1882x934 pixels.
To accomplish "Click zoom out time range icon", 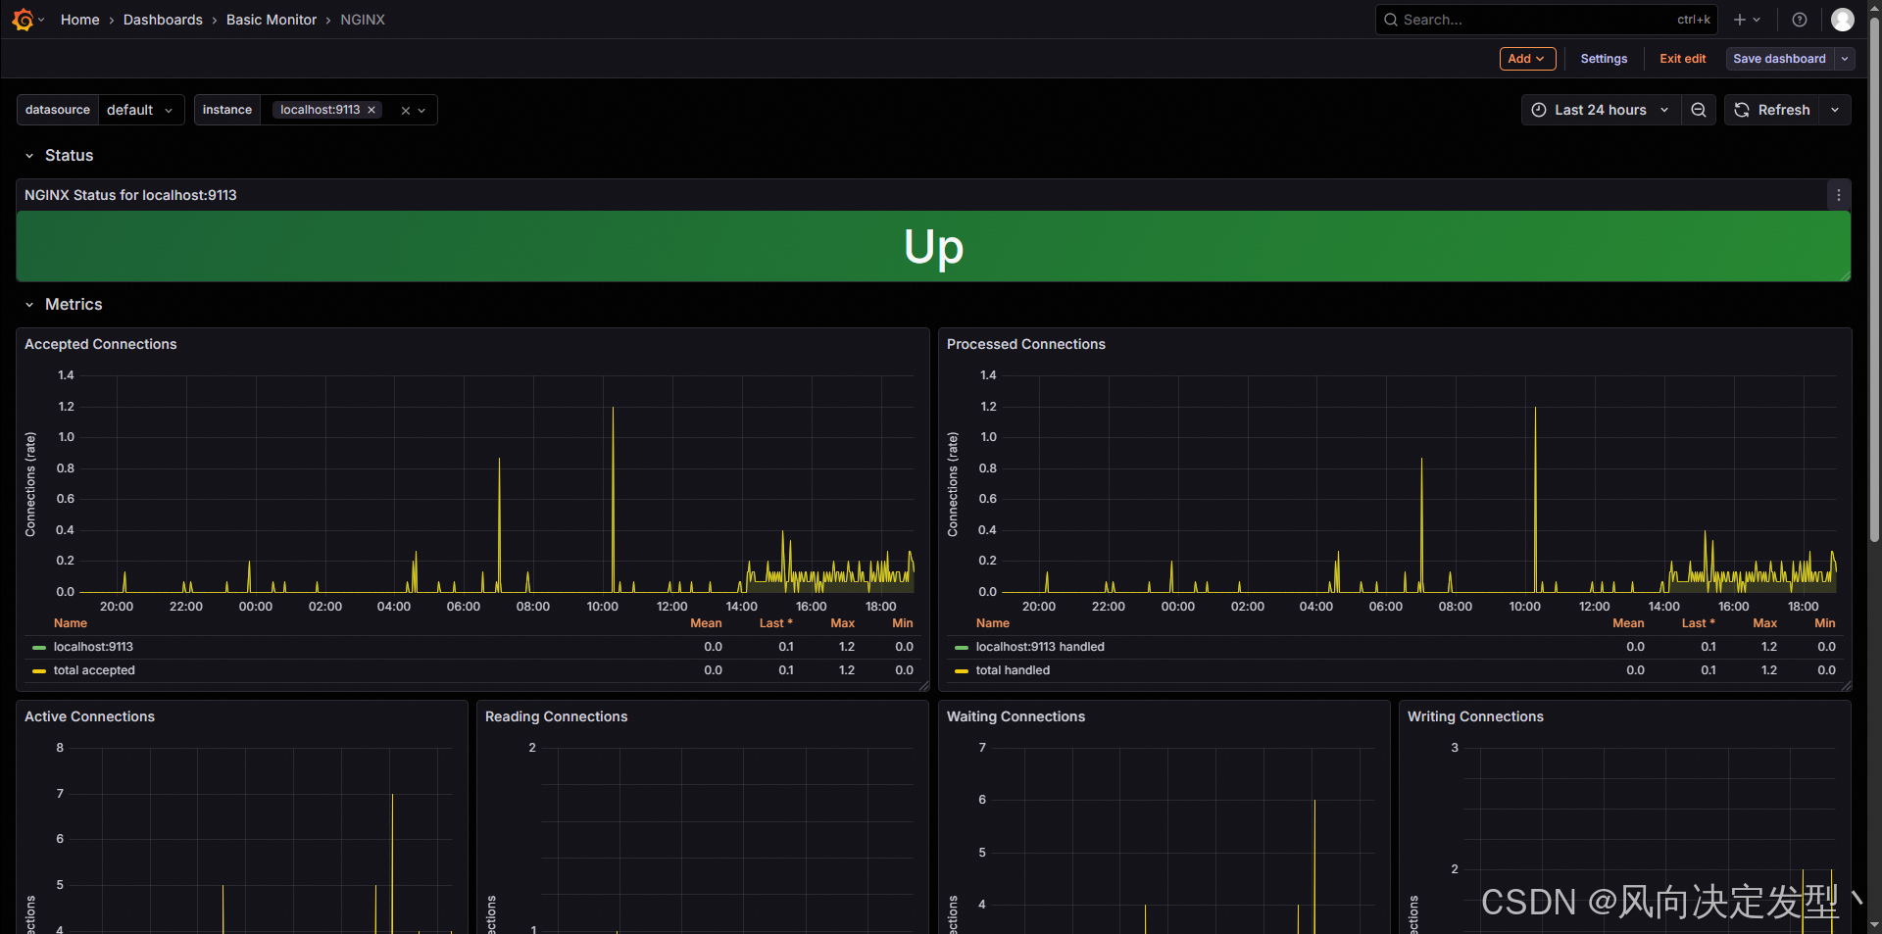I will click(x=1699, y=110).
